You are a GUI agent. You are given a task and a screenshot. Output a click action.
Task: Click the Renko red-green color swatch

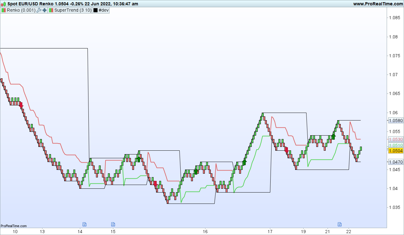pyautogui.click(x=3, y=10)
